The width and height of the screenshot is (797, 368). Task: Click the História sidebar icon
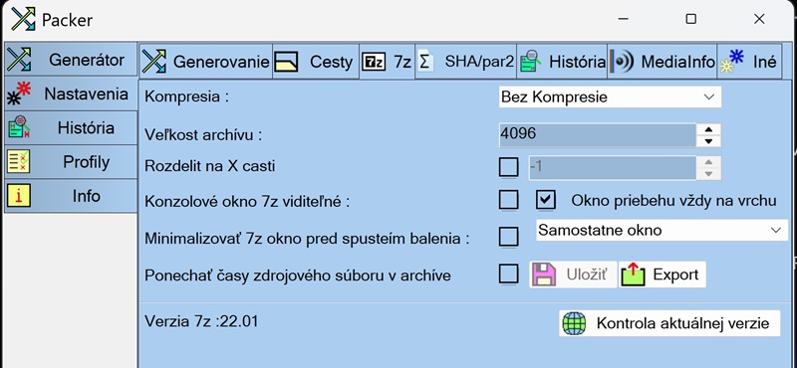19,128
